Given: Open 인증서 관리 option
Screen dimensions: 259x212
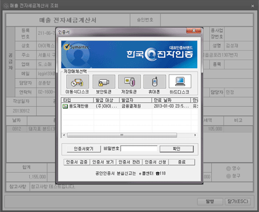Looking at the screenshot, I should (129, 162).
